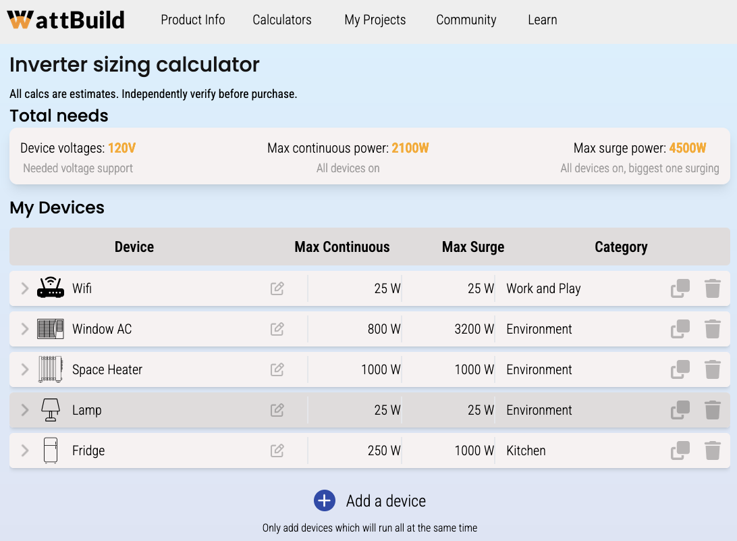Delete the Lamp device
Viewport: 737px width, 541px height.
click(712, 410)
